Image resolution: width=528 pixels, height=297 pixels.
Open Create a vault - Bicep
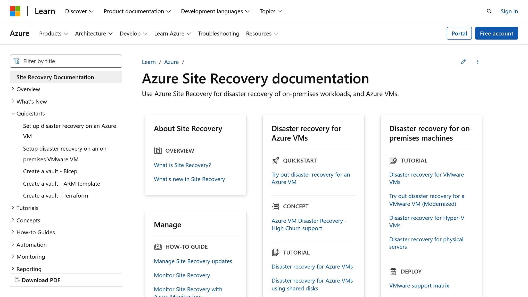50,171
